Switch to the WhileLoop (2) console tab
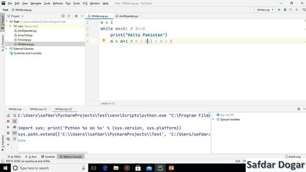Screen dimensions: 306x172 pos(63,109)
